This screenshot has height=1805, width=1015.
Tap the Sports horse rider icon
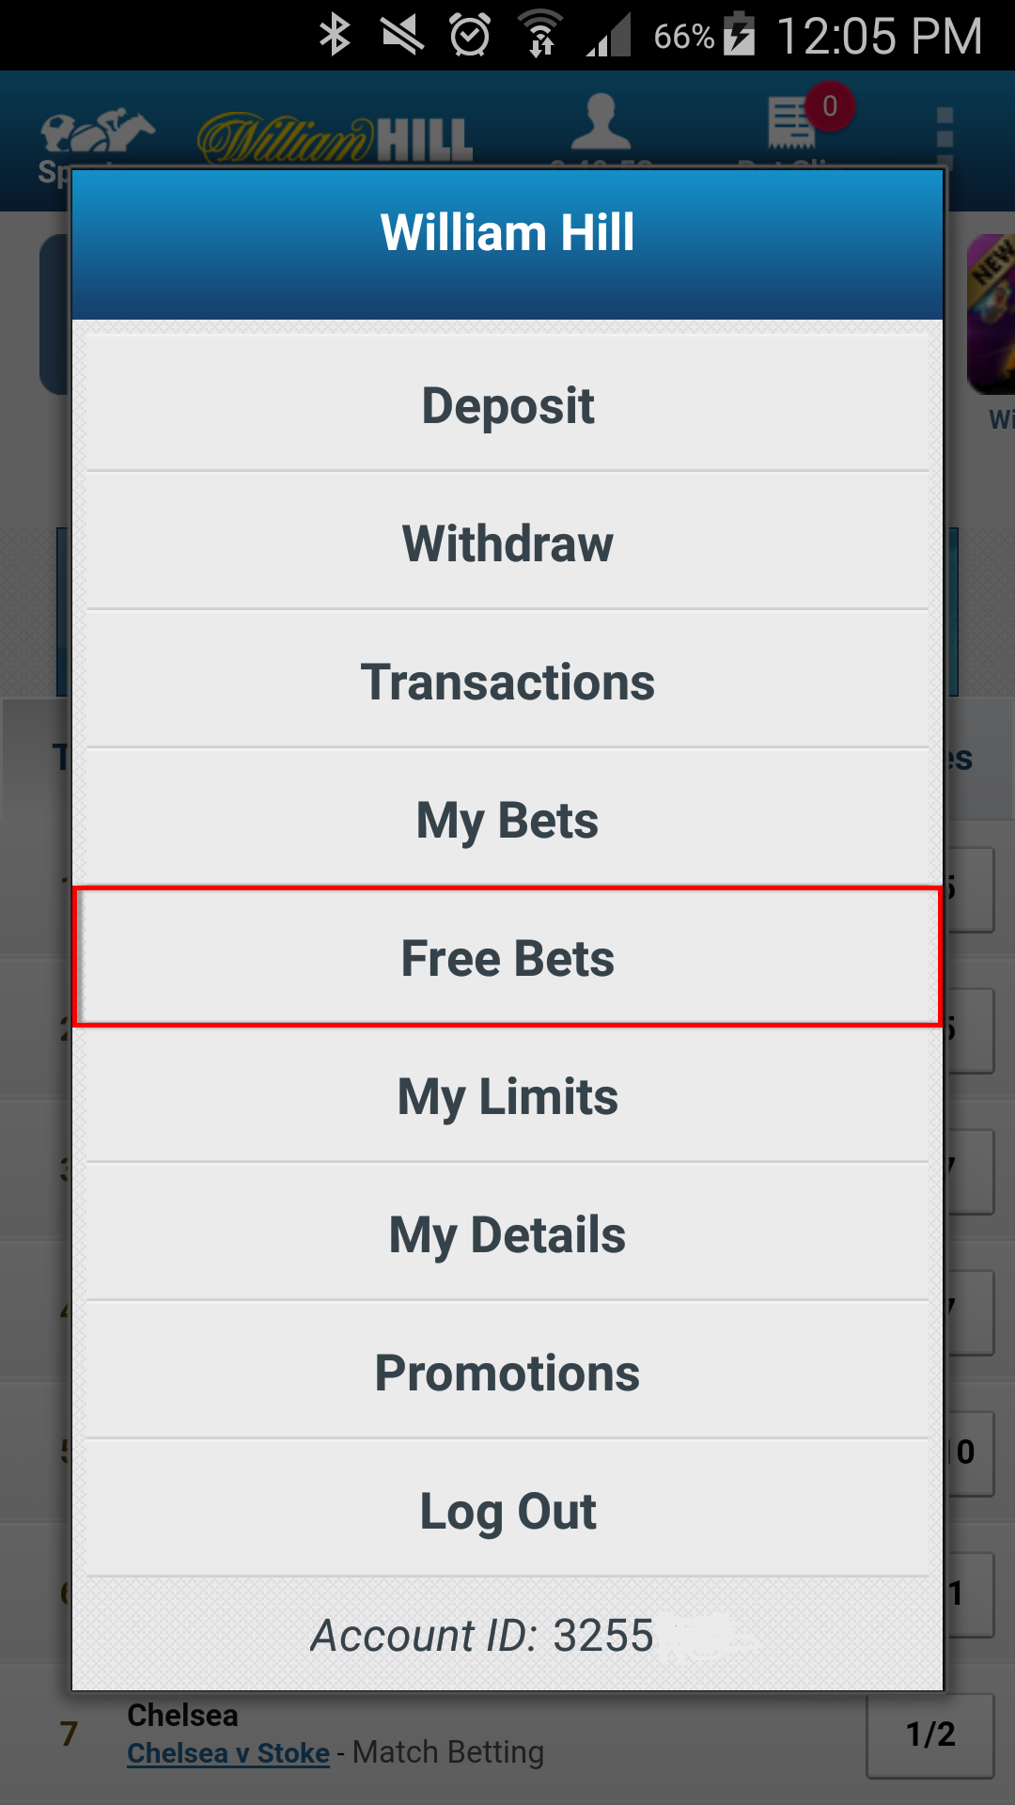pos(96,133)
